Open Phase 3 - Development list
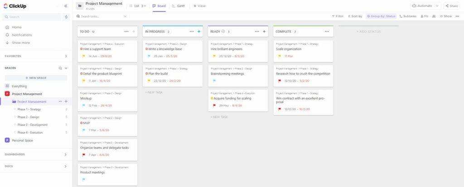Screen dimensions: 464x187 (x=32, y=125)
